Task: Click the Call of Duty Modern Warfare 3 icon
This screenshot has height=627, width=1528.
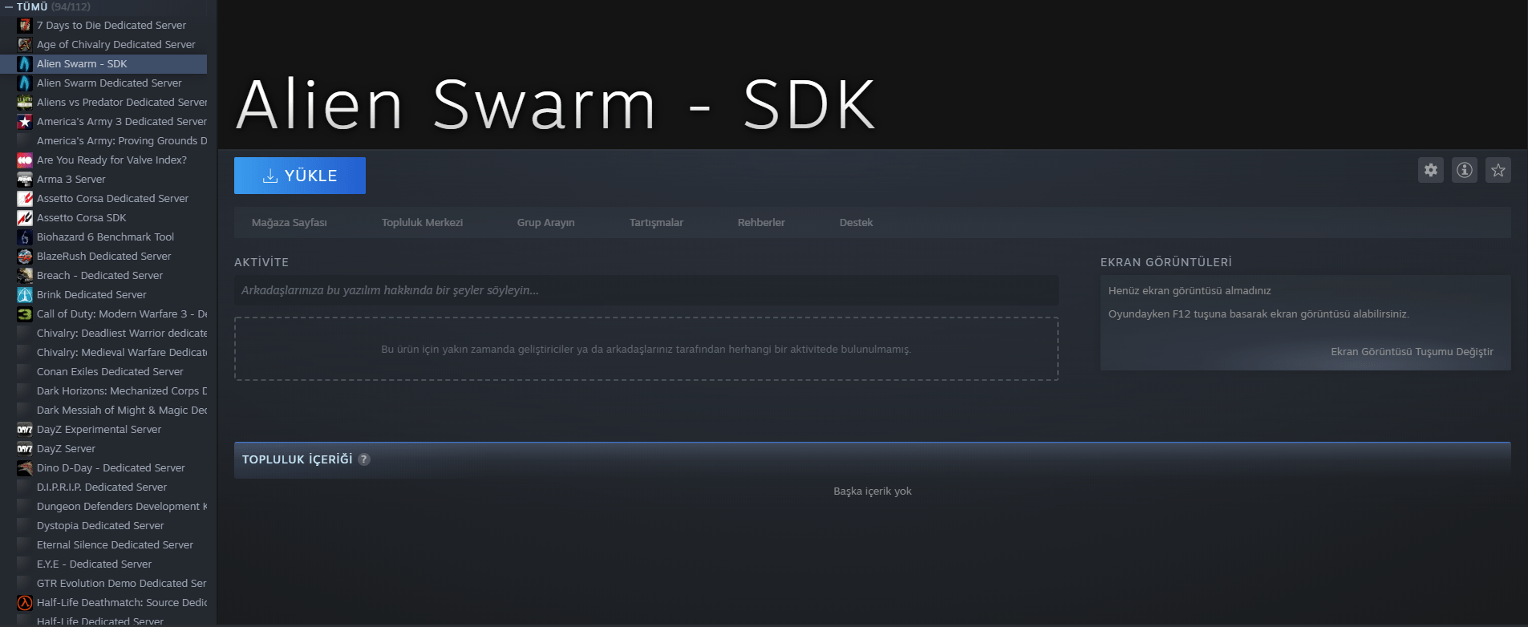Action: (25, 313)
